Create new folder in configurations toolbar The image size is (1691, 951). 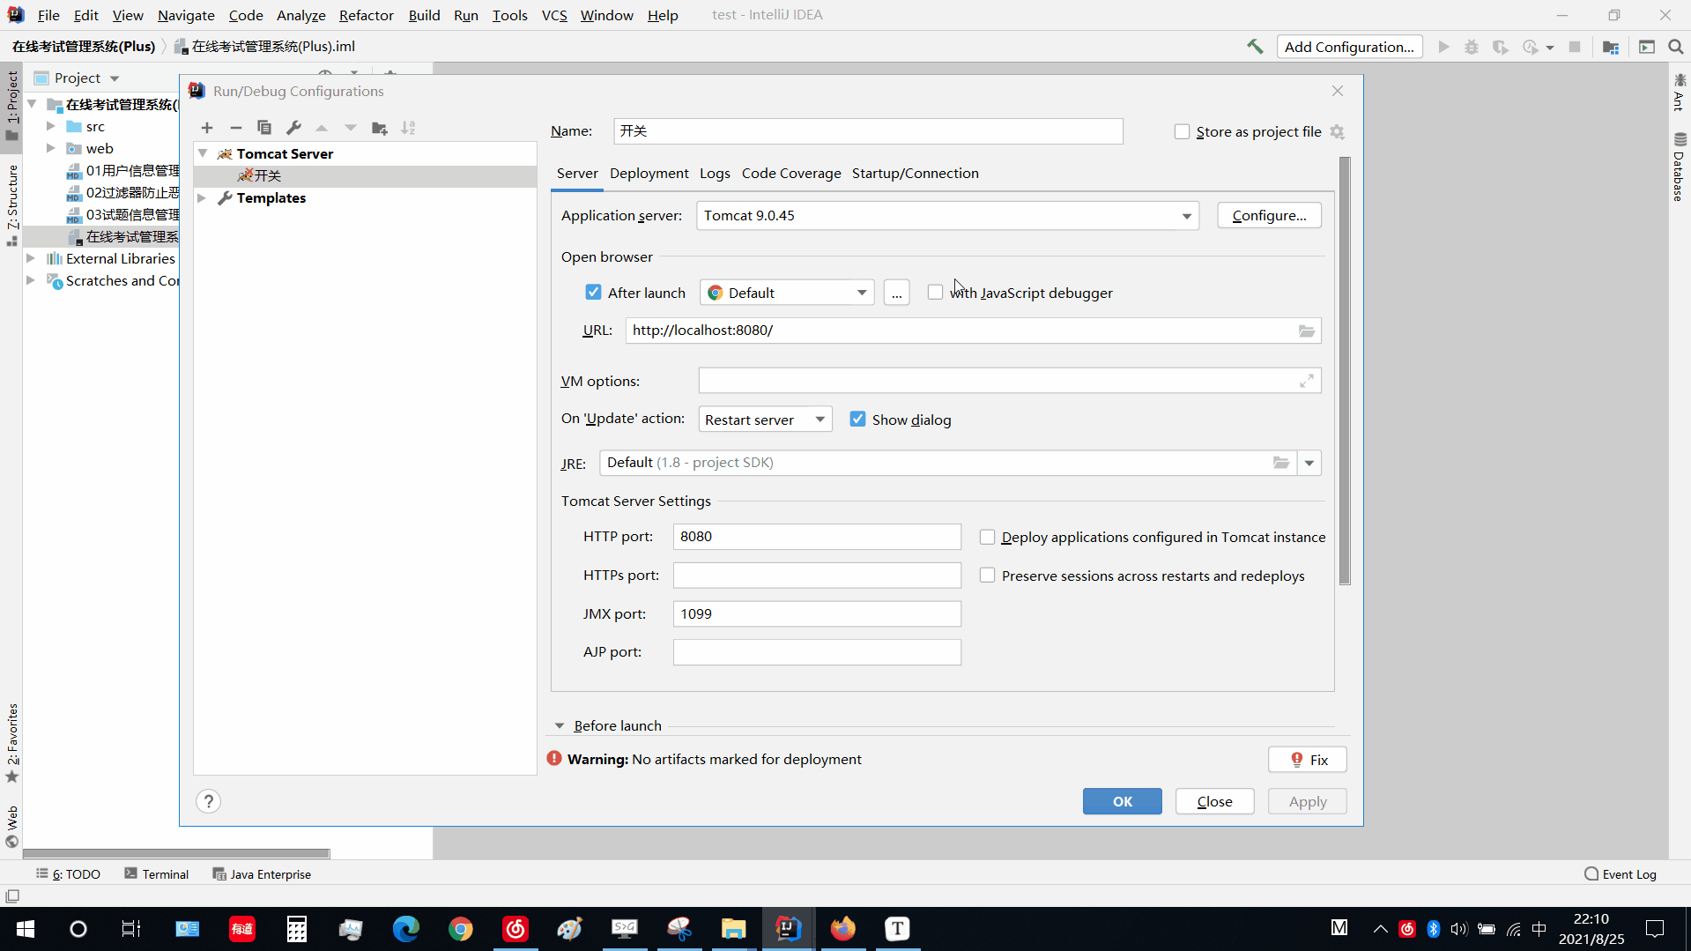point(380,128)
